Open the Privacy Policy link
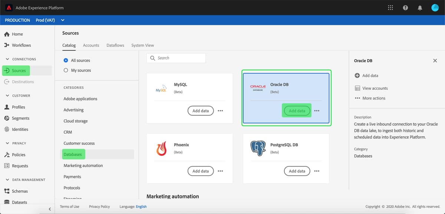Screen dimensions: 445x214 point(99,206)
